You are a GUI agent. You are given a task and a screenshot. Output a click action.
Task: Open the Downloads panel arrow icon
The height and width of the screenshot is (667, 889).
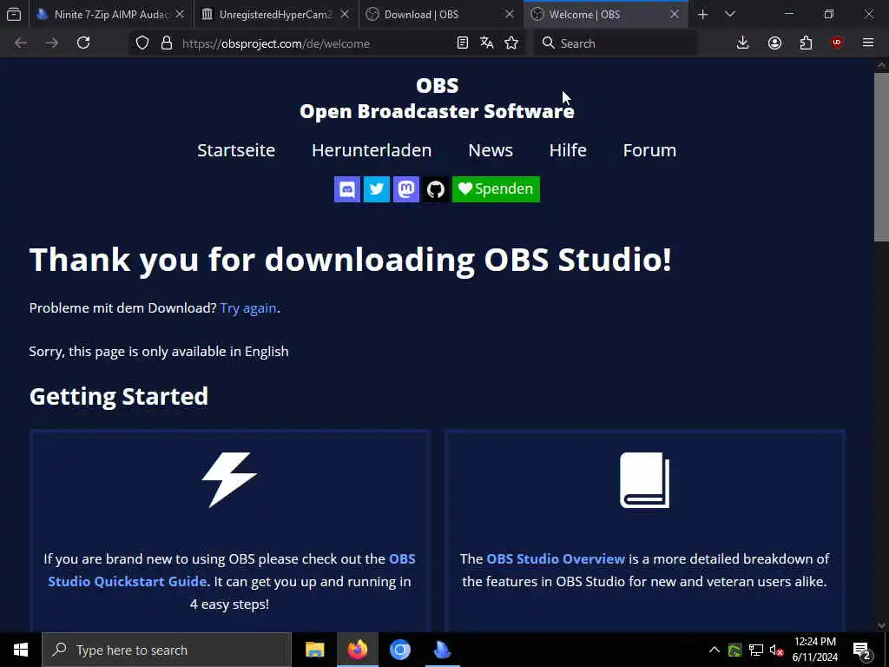[743, 43]
